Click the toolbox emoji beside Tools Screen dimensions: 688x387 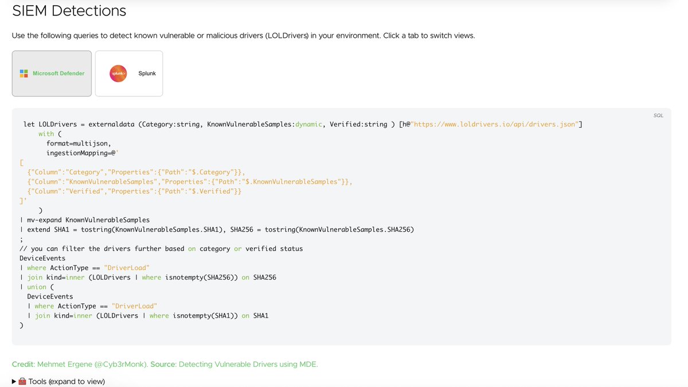tap(22, 381)
